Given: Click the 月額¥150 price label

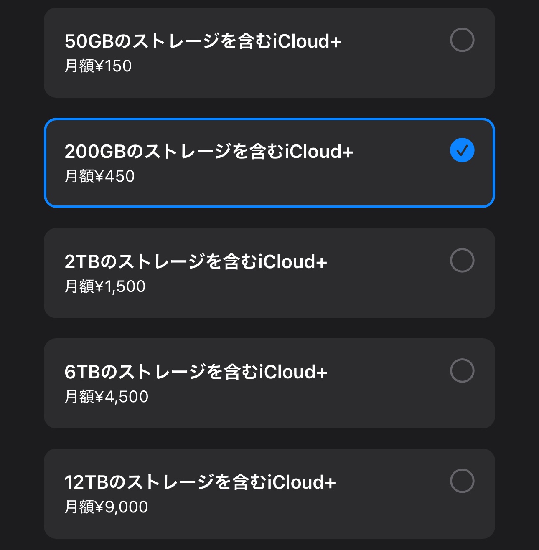Looking at the screenshot, I should click(x=98, y=66).
